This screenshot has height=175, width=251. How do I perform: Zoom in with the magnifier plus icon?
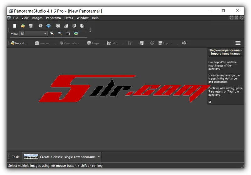pos(52,34)
